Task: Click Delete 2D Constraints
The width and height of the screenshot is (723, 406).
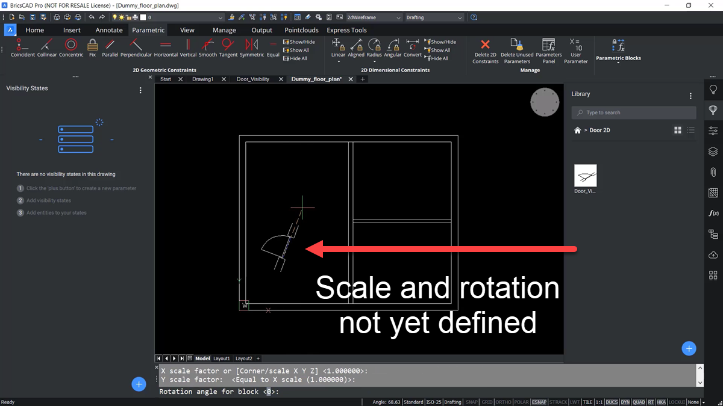Action: [485, 48]
